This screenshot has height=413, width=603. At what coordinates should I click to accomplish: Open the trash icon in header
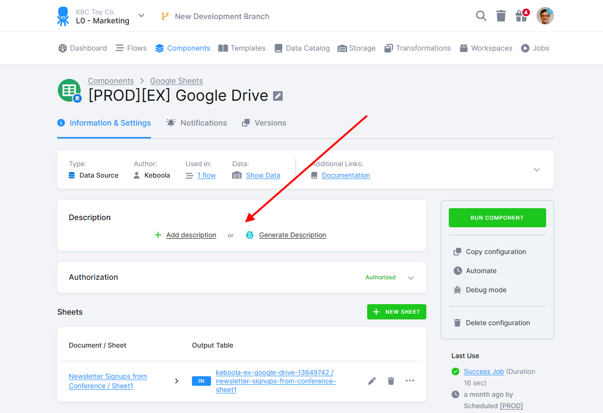point(501,16)
